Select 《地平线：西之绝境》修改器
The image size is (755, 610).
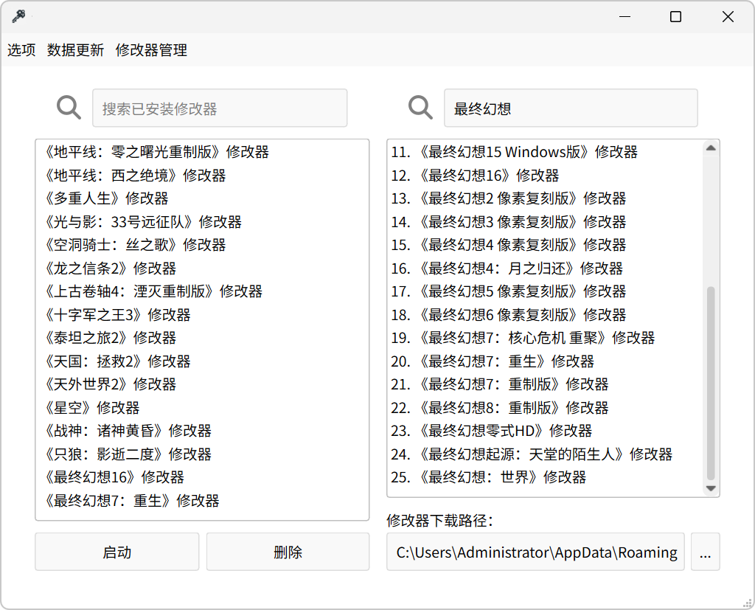202,175
